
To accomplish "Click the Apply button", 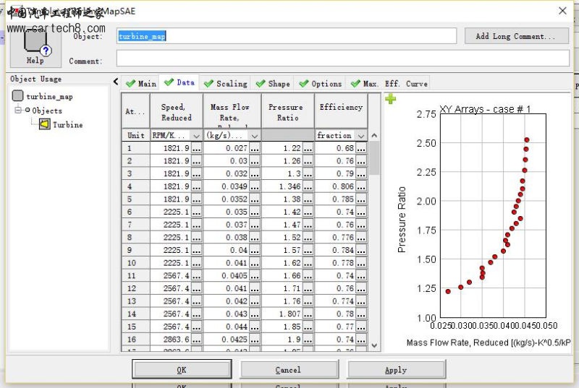I will [396, 370].
